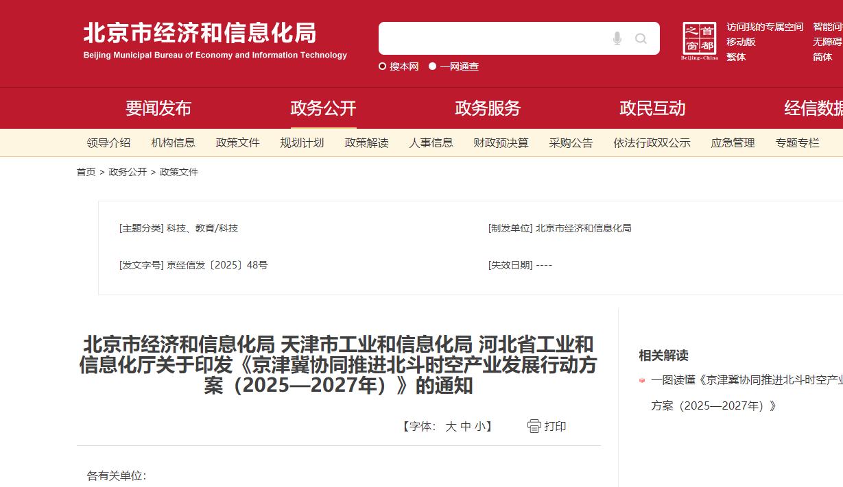The width and height of the screenshot is (843, 487).
Task: Click the printer icon beside 打印
Action: (534, 426)
